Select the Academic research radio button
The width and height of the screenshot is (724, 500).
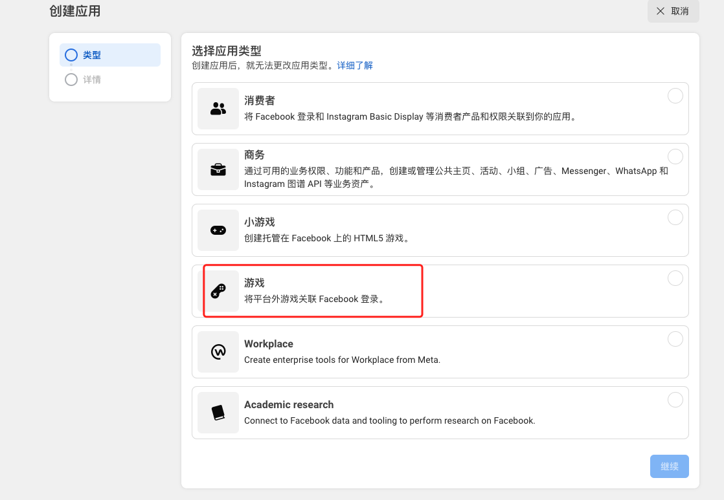click(x=675, y=400)
